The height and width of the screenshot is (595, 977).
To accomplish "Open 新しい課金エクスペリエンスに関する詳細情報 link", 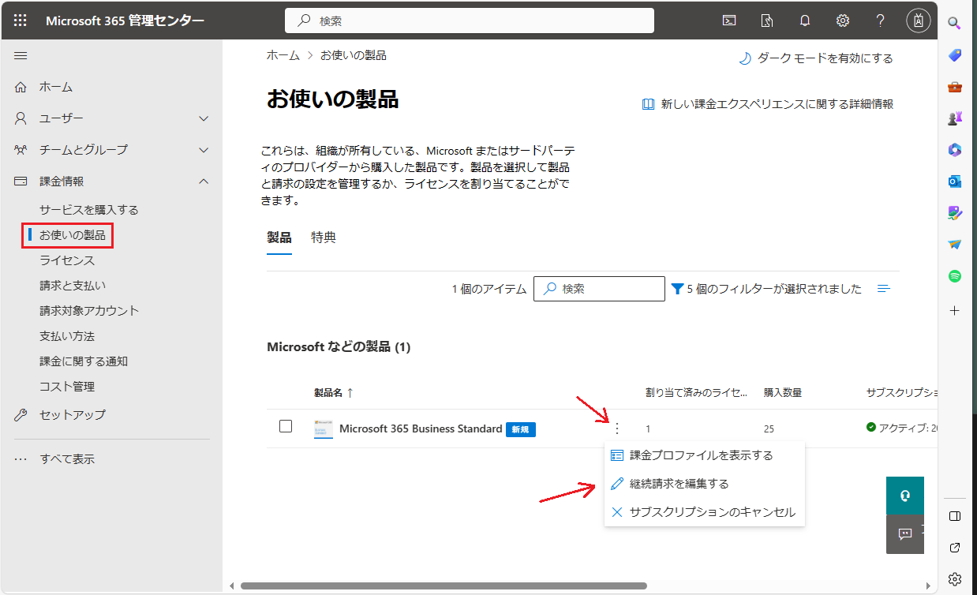I will (767, 104).
